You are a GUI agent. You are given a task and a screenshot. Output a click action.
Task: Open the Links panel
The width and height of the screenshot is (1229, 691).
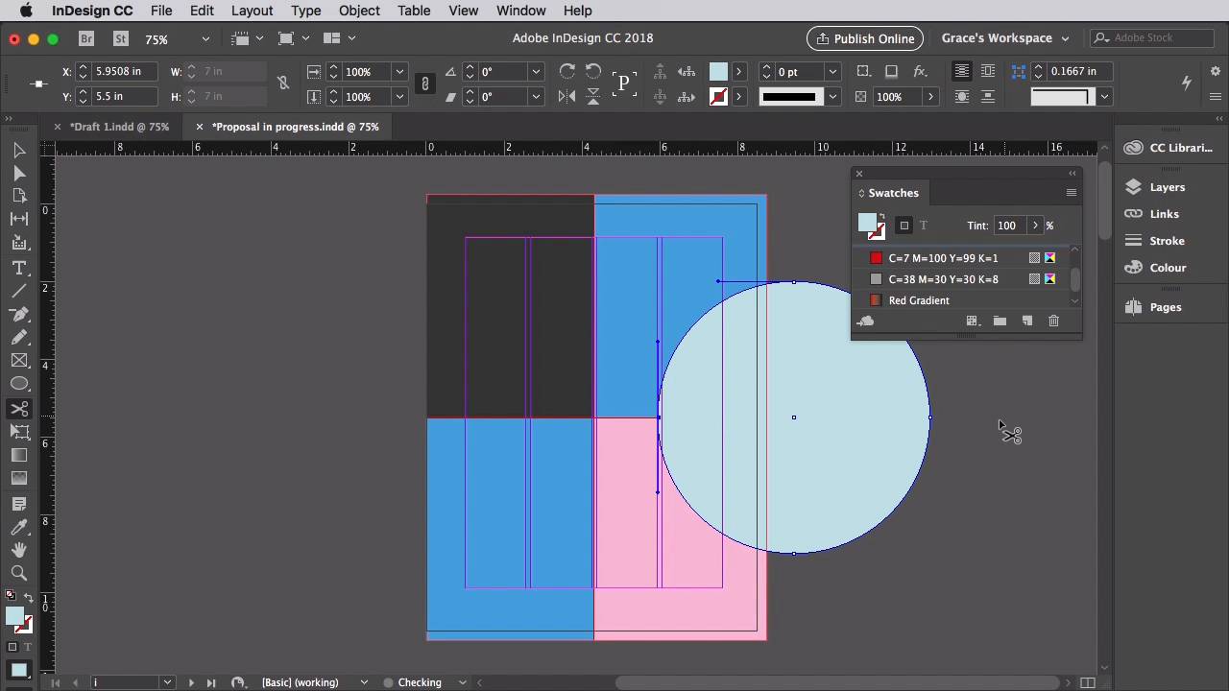pyautogui.click(x=1152, y=214)
